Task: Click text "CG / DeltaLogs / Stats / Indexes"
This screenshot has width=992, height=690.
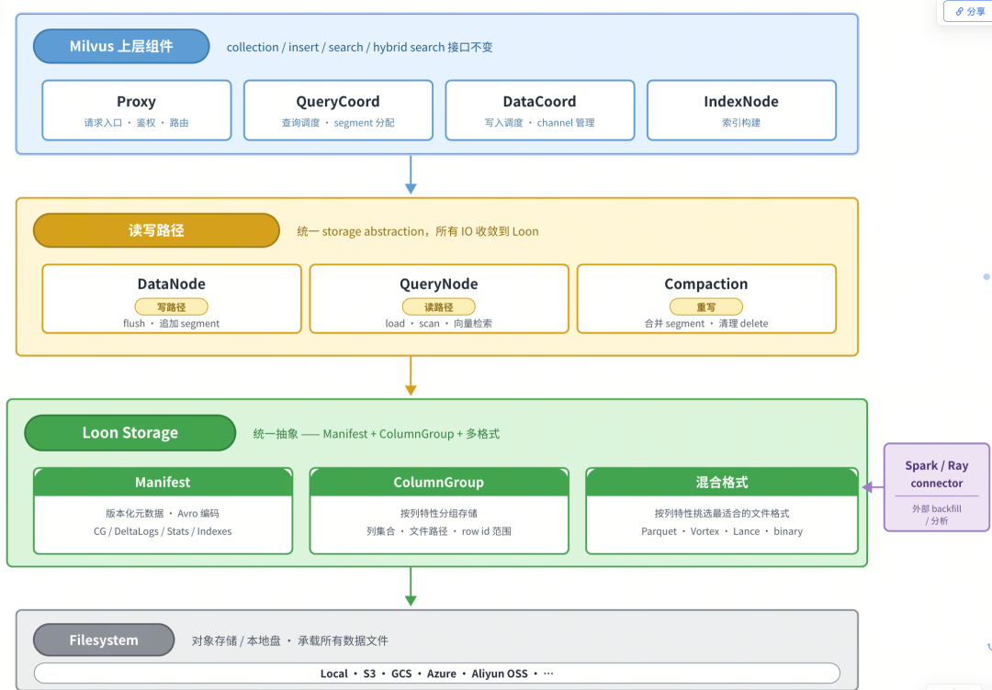Action: 163,531
